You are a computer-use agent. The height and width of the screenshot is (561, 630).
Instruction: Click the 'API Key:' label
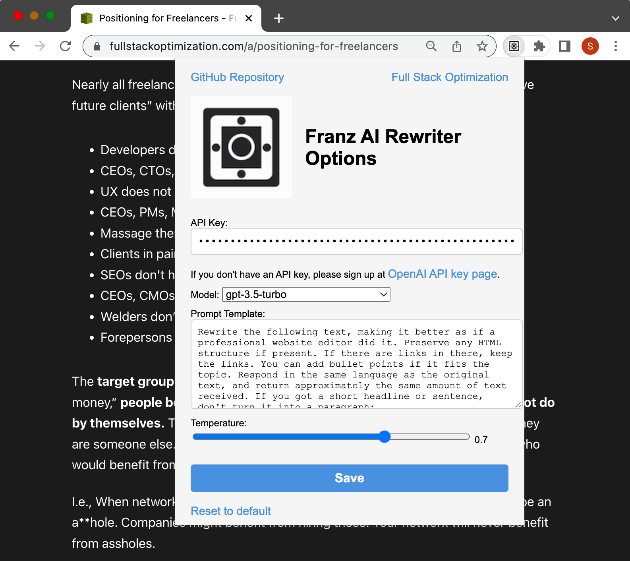point(209,223)
